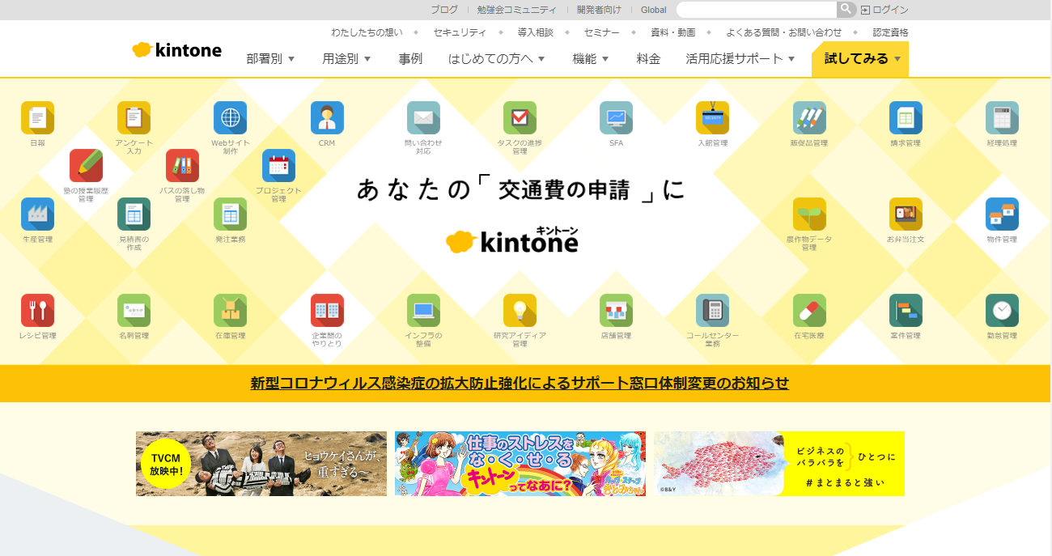This screenshot has height=556, width=1052.
Task: Go to the 料金 pricing page
Action: [x=648, y=59]
